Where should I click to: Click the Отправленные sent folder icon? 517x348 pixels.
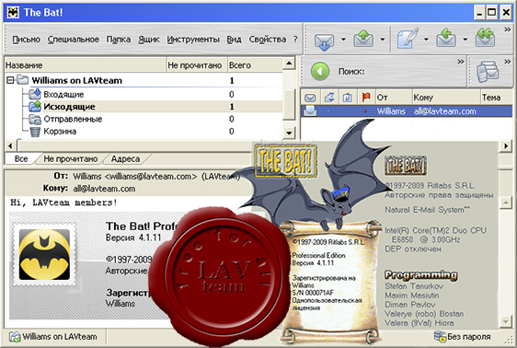[35, 119]
